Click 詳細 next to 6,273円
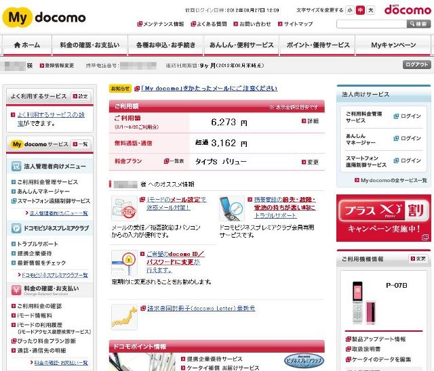The image size is (434, 371). click(x=310, y=121)
